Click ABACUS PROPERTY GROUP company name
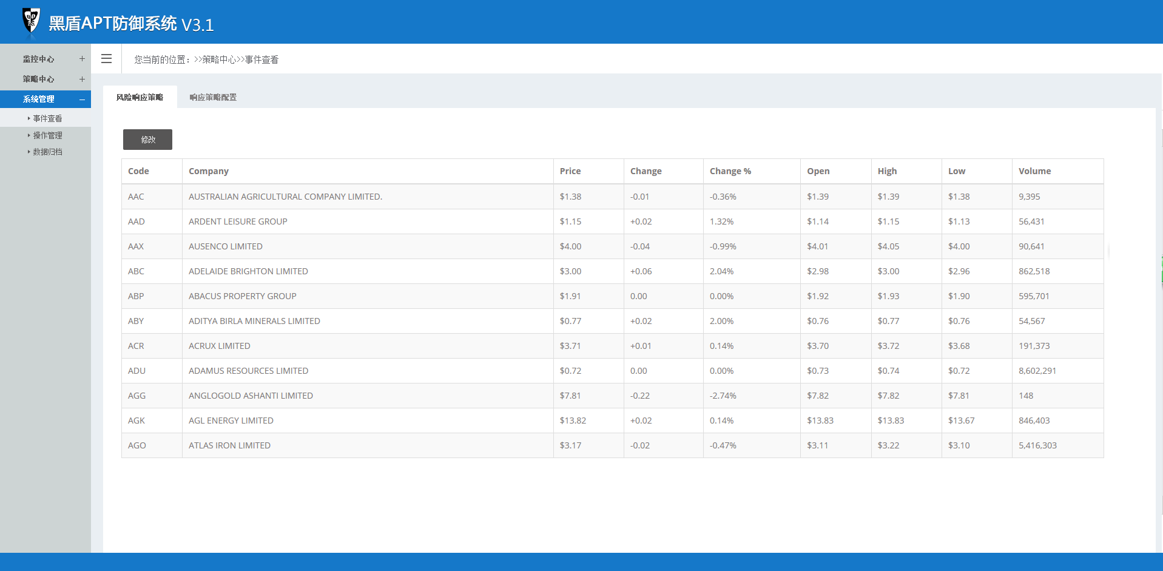This screenshot has width=1163, height=571. click(x=243, y=296)
